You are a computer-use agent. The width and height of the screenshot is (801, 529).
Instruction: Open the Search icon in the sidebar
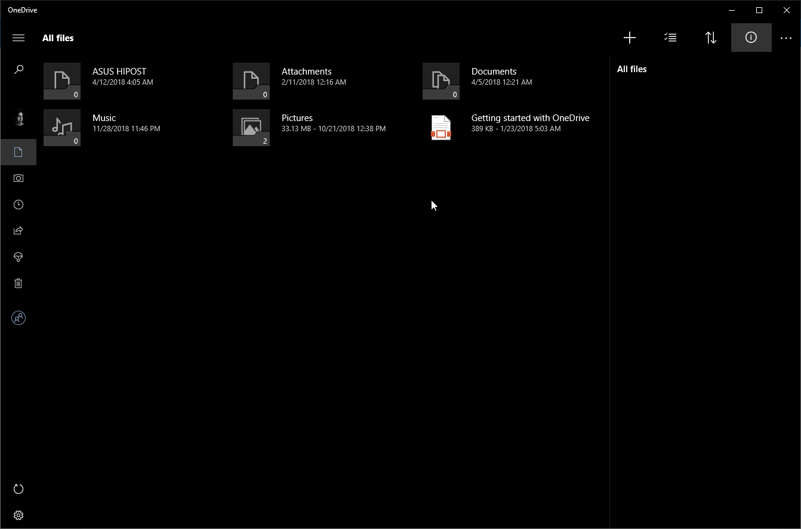point(19,69)
